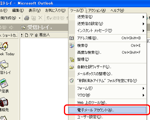This screenshot has height=120, width=150.
Task: Select ユーザー設定(C) menu entry
Action: (x=107, y=117)
